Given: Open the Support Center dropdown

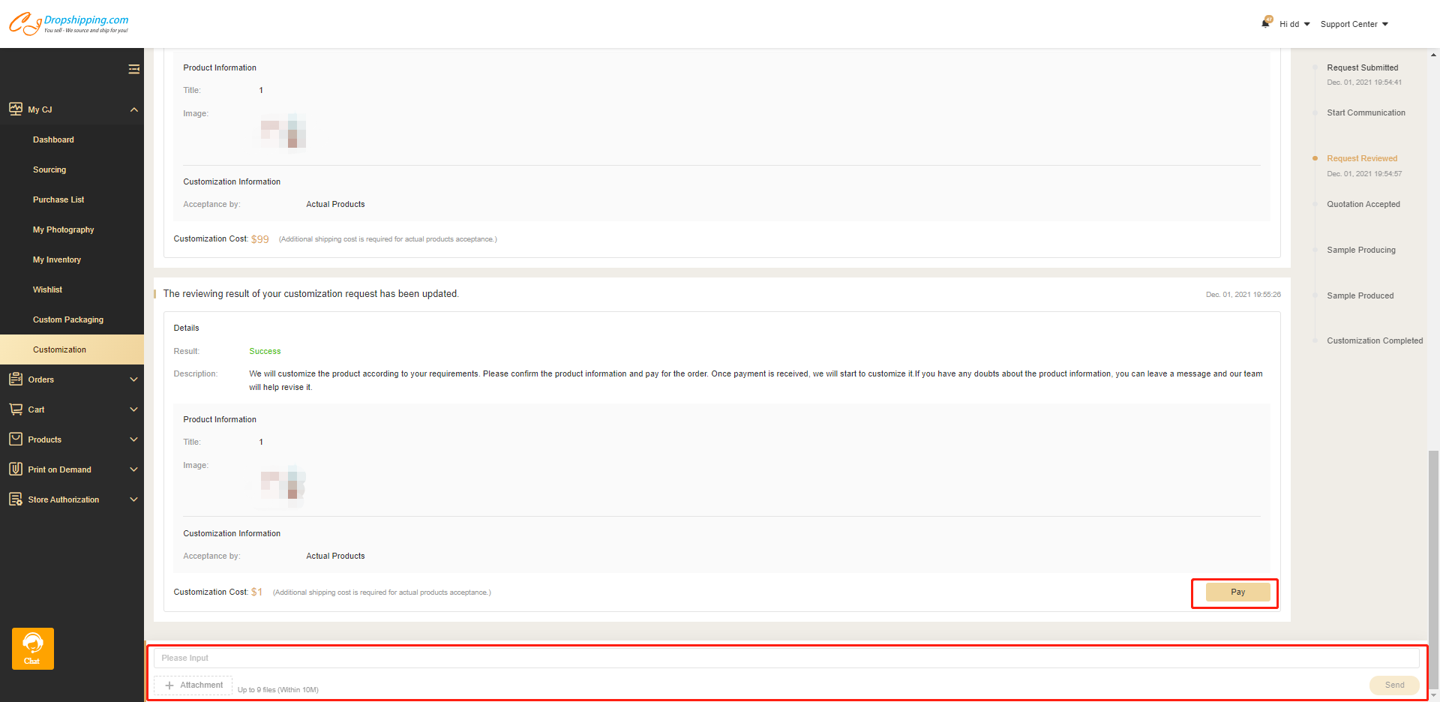Looking at the screenshot, I should (1354, 24).
